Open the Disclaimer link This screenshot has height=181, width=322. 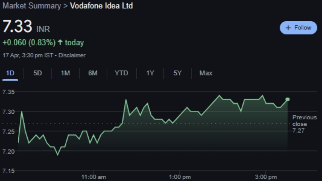coord(72,55)
